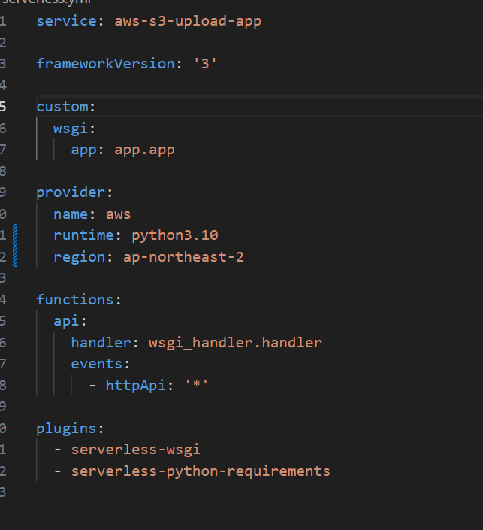Click the serverless-python-requirements plugin entry
483x530 pixels.
click(201, 471)
